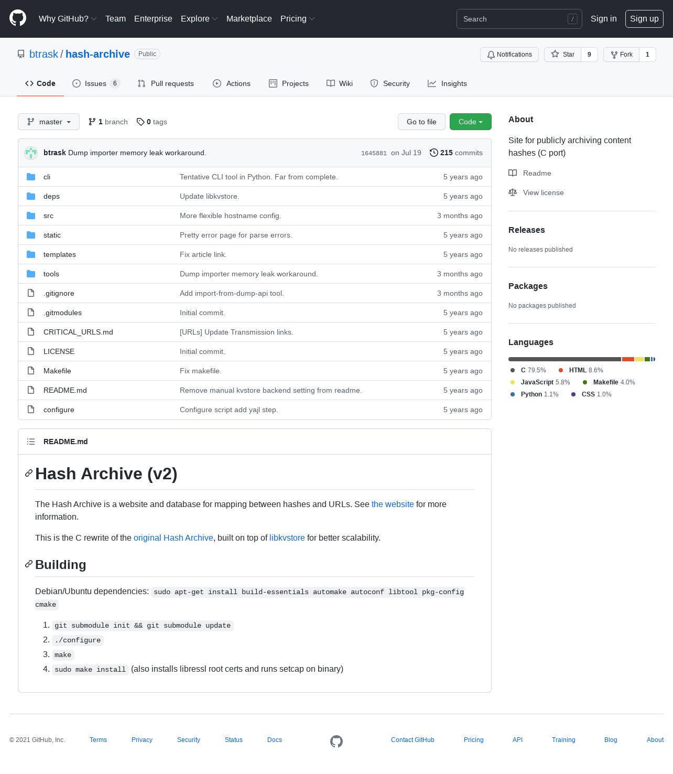
Task: Click anchor link icon beside Hash Archive heading
Action: pos(29,473)
